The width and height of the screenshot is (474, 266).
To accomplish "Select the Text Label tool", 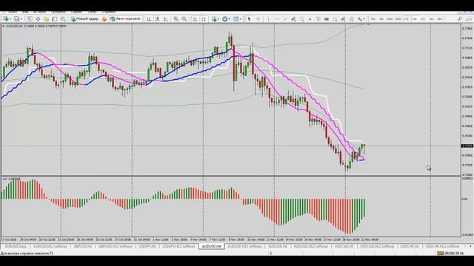I will [318, 19].
